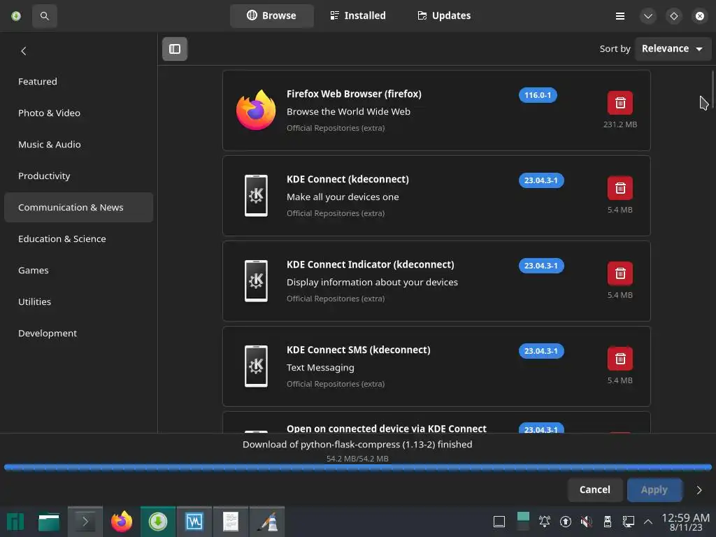Select the Games category
The image size is (716, 537).
(78, 271)
